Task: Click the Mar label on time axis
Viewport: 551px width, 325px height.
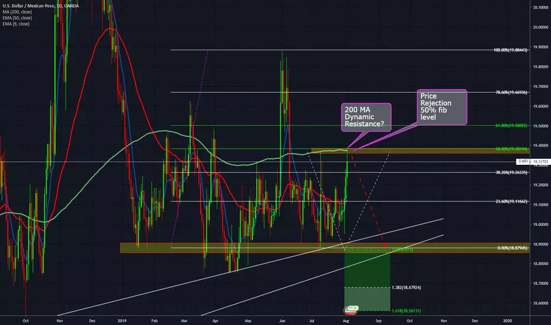Action: [x=184, y=321]
